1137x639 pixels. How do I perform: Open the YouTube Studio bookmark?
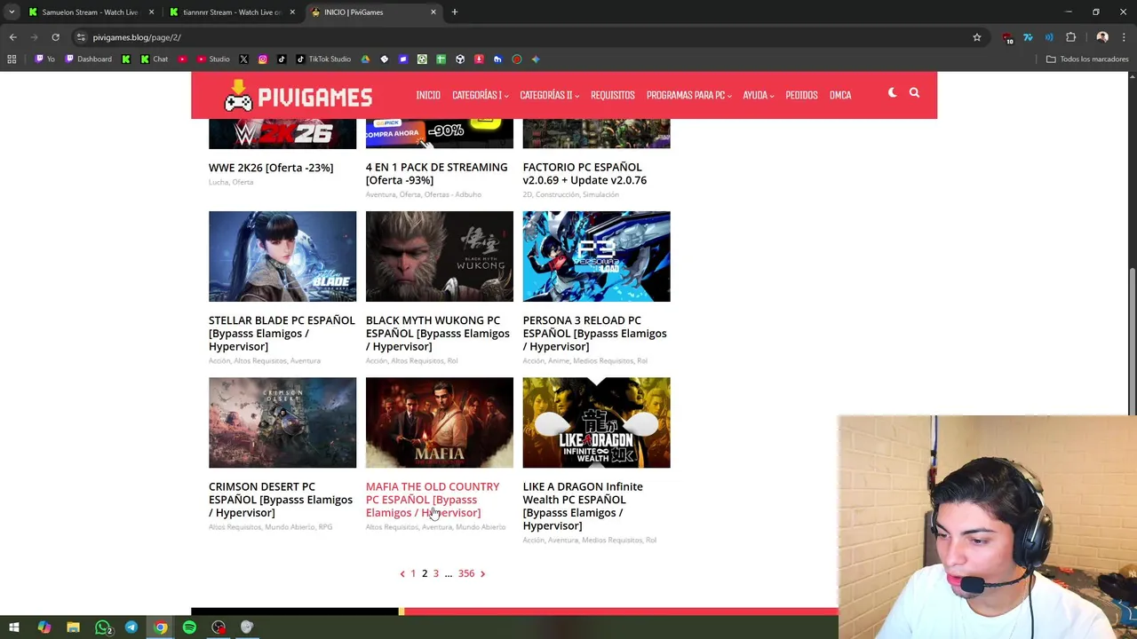[x=213, y=59]
